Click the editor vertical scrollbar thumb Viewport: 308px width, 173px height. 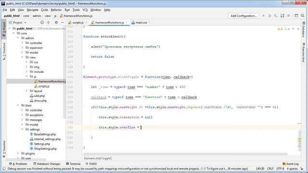tap(300, 141)
